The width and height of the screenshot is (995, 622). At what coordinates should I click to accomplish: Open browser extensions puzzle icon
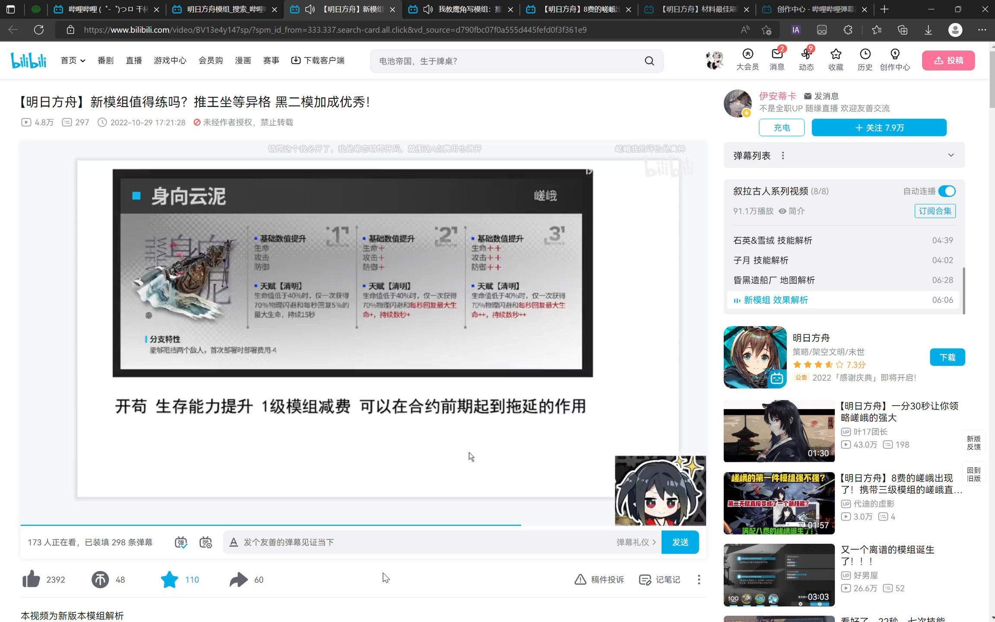pos(848,30)
